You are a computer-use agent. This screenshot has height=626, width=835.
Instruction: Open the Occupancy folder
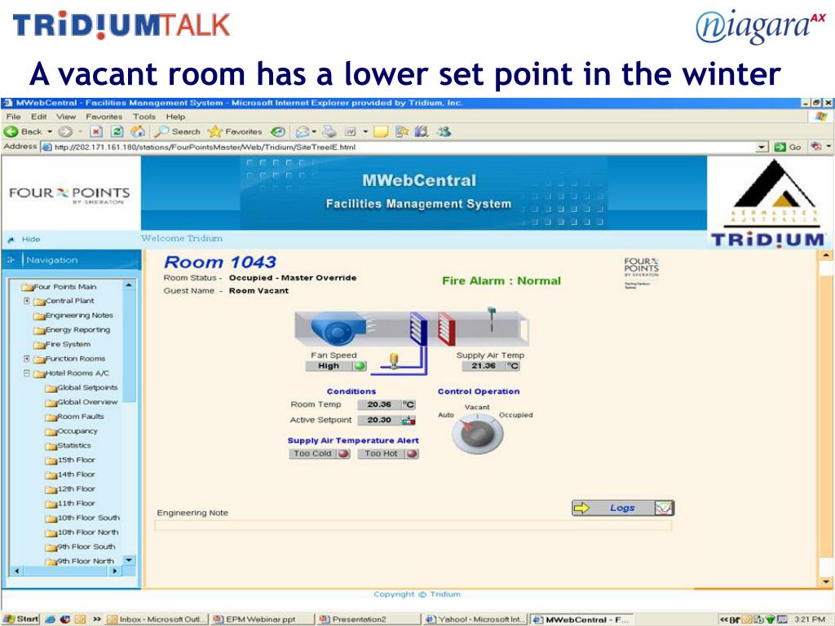tap(72, 430)
